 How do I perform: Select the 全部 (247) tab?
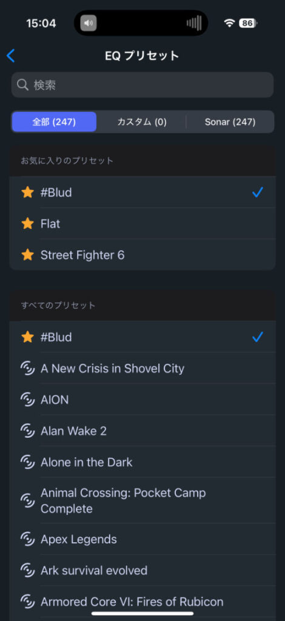pyautogui.click(x=54, y=121)
